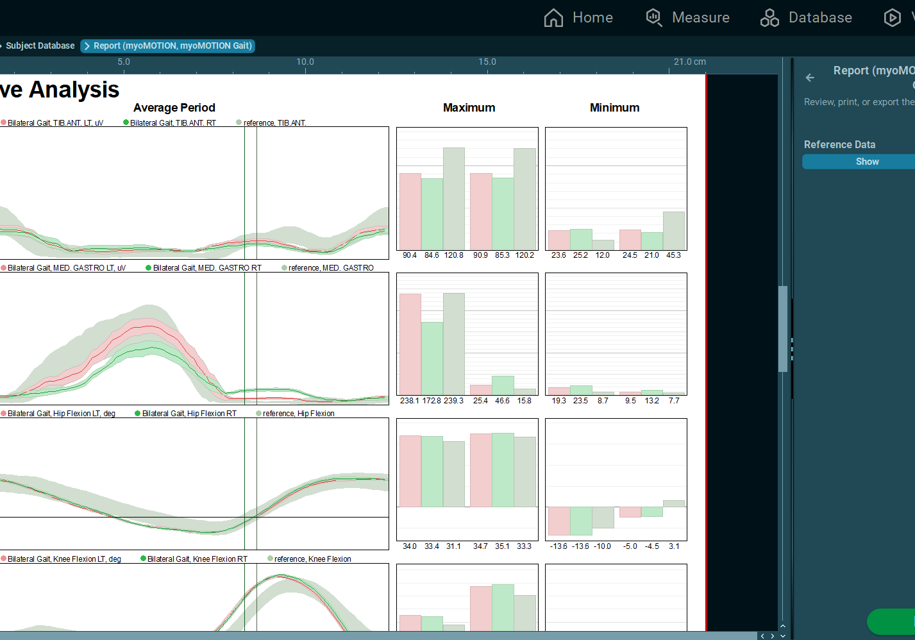Screen dimensions: 915x640
Task: Open the Database menu label
Action: [820, 17]
